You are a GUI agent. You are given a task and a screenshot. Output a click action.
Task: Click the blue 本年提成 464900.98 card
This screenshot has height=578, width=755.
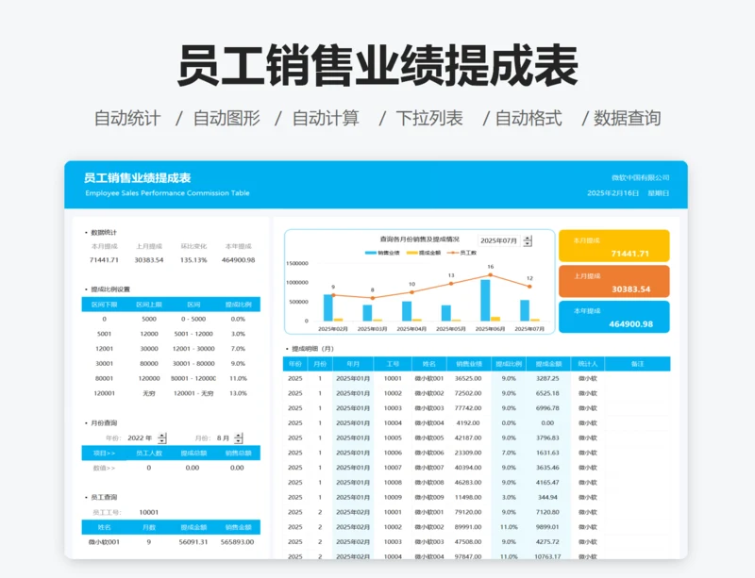614,317
